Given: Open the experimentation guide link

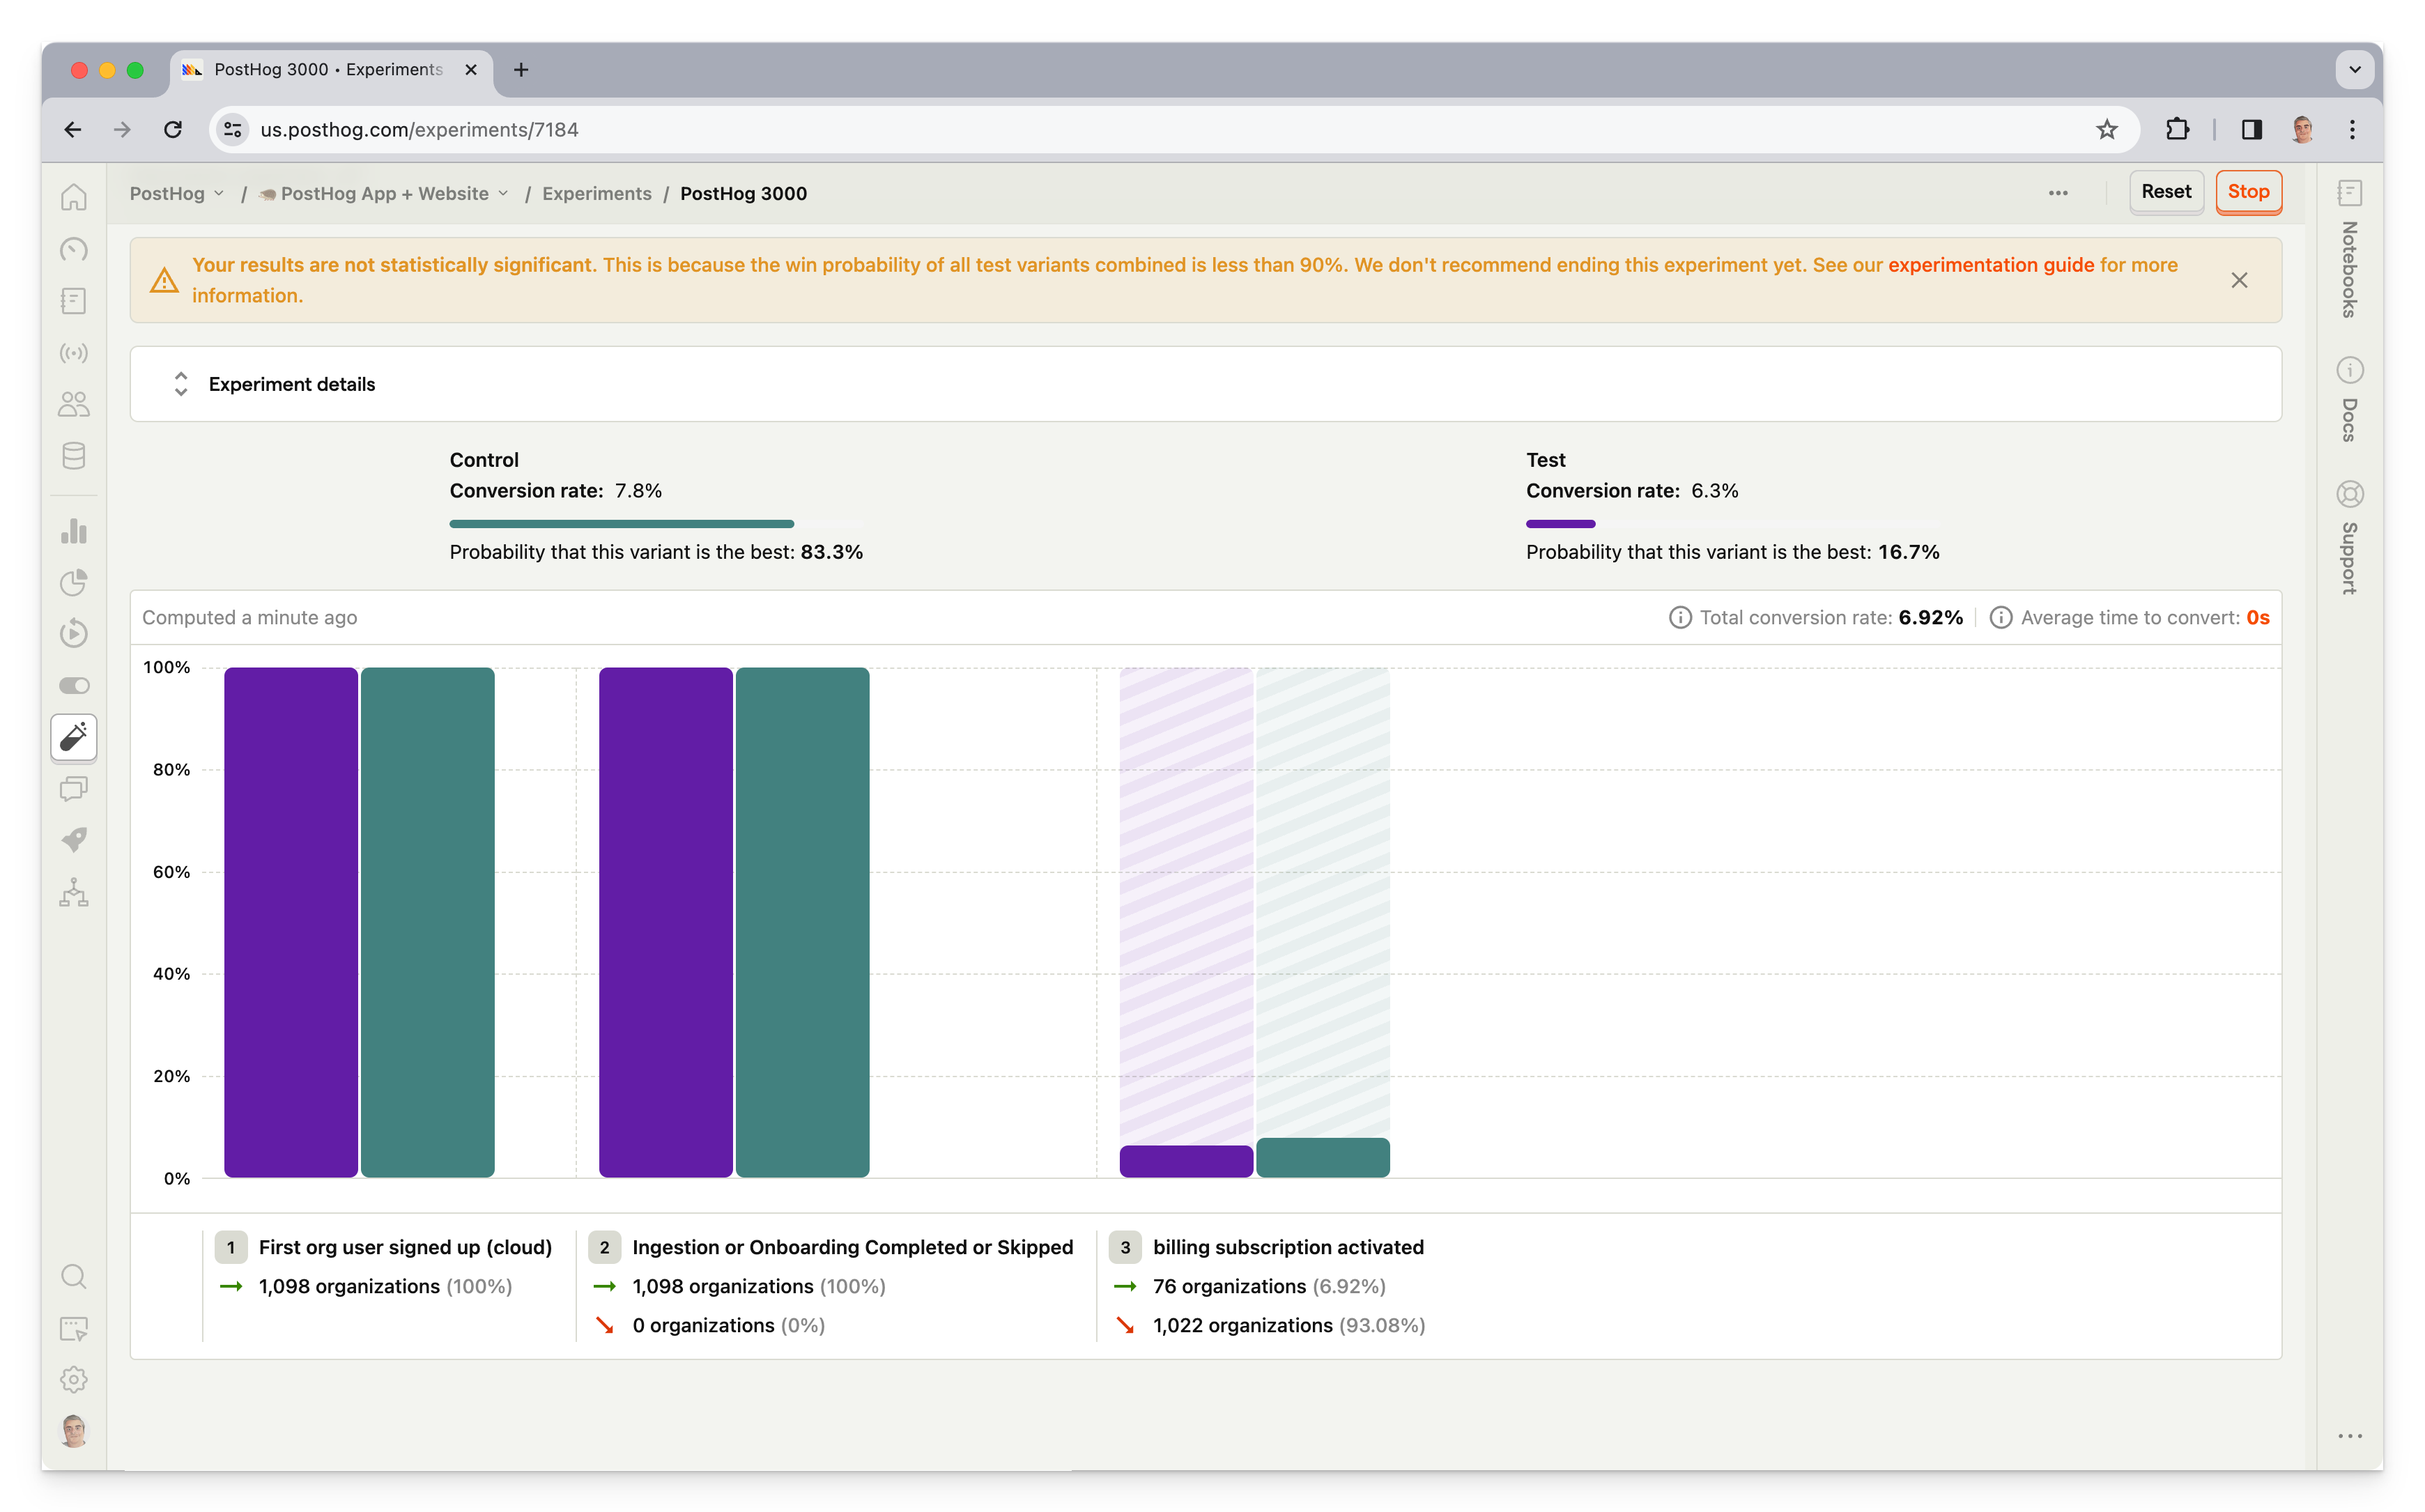Looking at the screenshot, I should click(x=1990, y=265).
